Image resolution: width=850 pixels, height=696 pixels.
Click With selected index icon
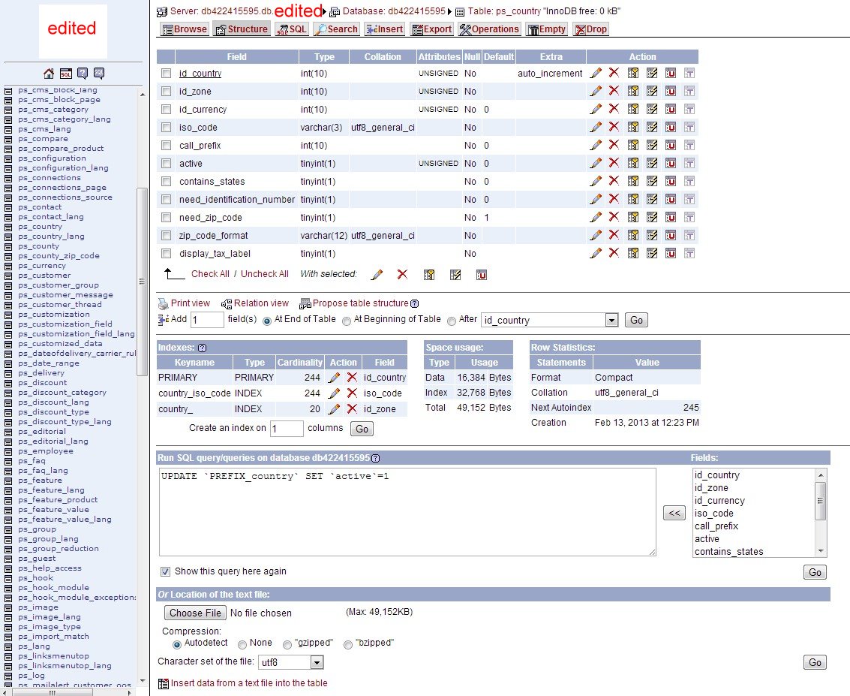(x=482, y=275)
